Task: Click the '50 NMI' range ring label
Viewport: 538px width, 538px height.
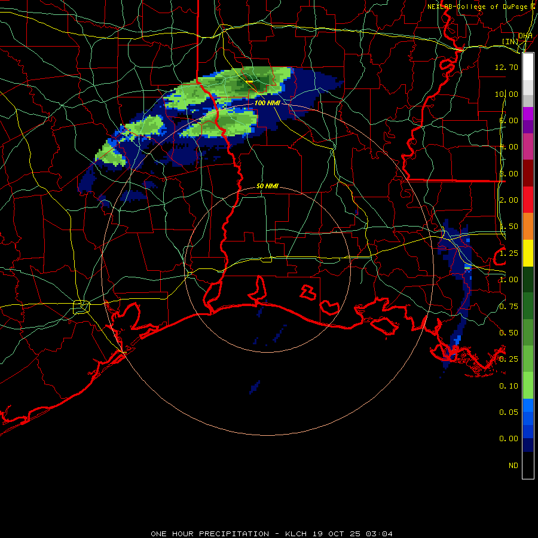Action: (267, 186)
